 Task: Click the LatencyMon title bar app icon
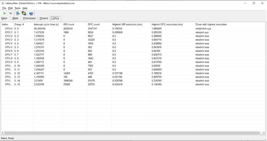tap(3, 3)
